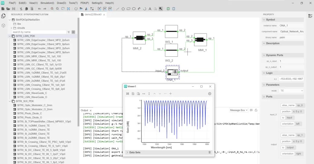
Task: Click the cut scissors icon in toolbar
Action: coord(21,9)
